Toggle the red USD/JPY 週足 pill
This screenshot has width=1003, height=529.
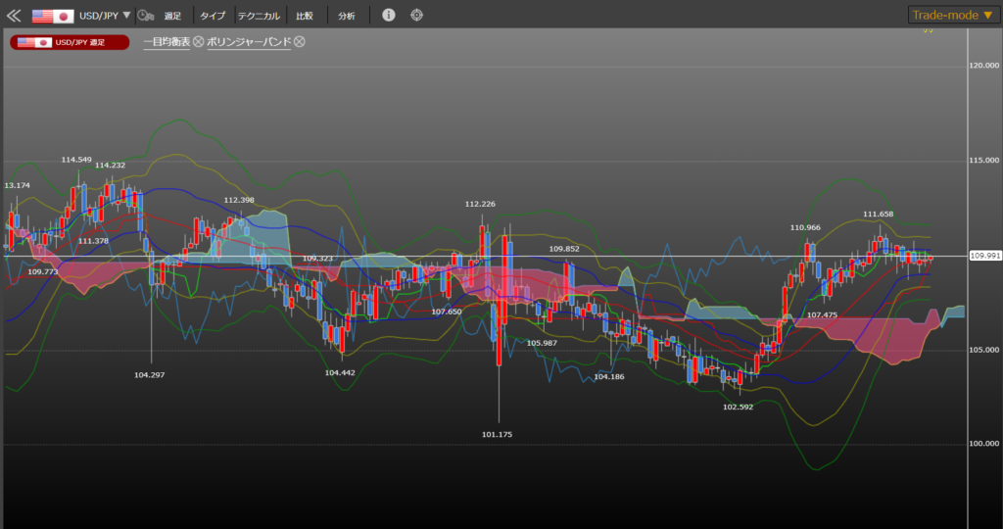(x=70, y=42)
